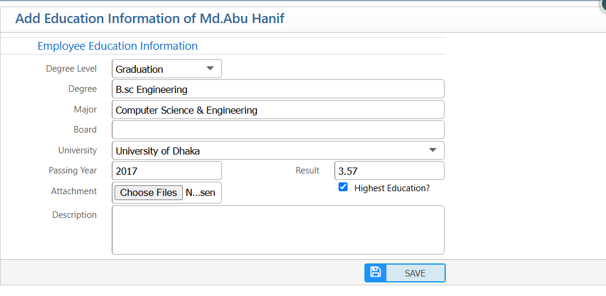Click the Choose Files button
Image resolution: width=606 pixels, height=296 pixels.
point(148,192)
